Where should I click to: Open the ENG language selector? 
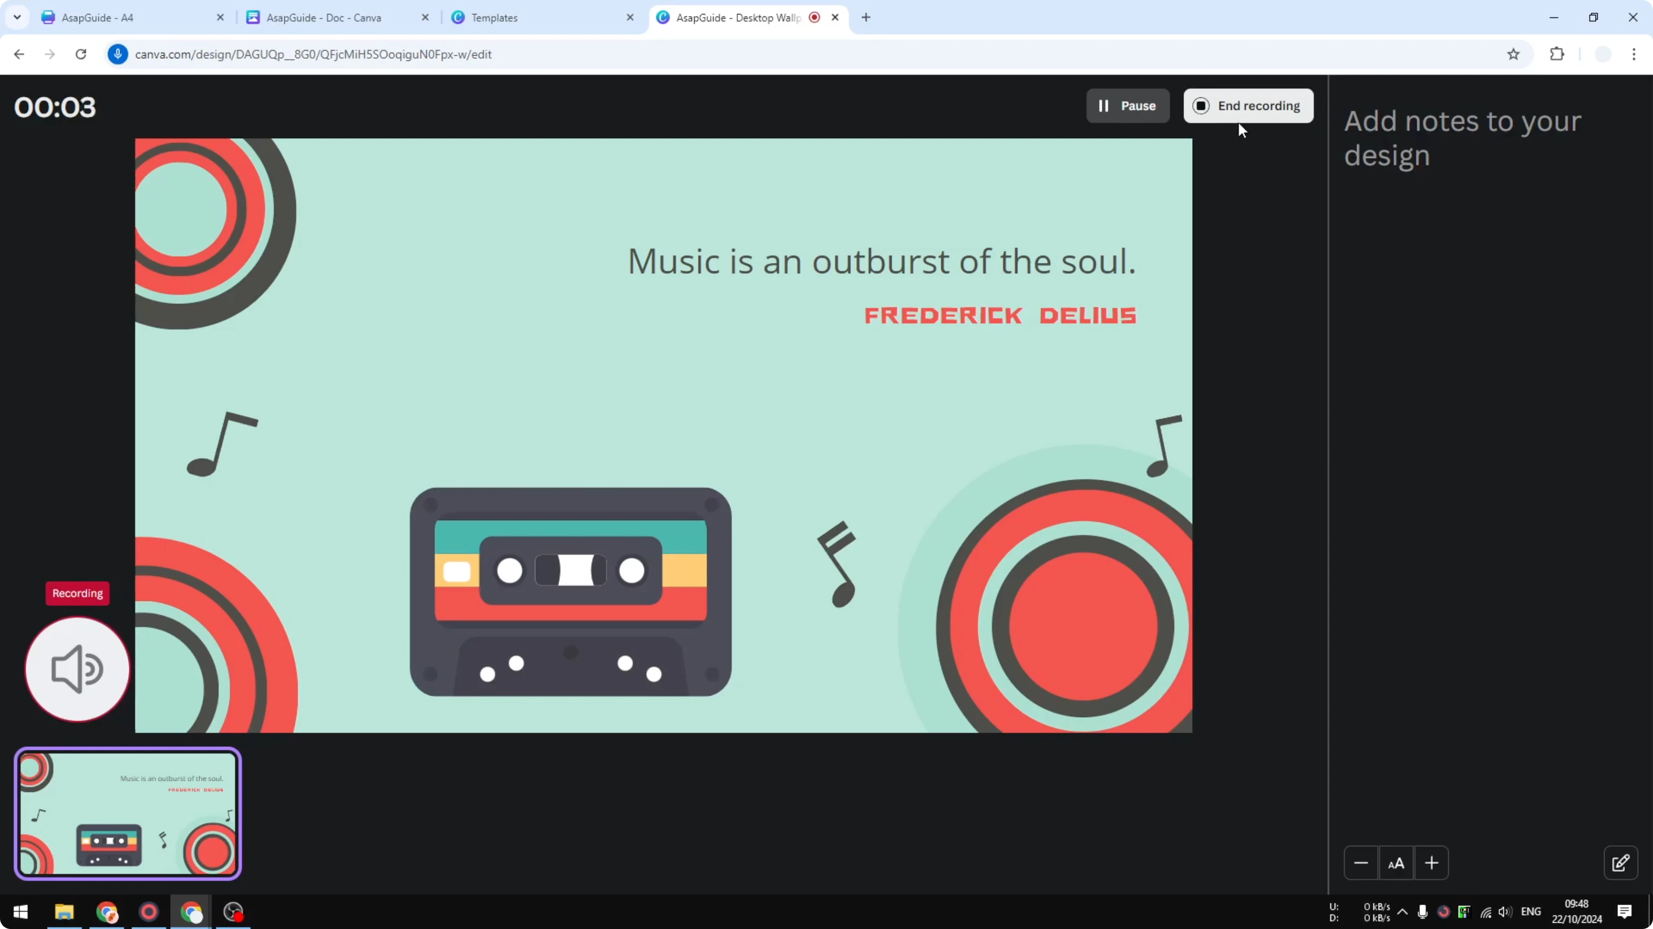click(1532, 911)
